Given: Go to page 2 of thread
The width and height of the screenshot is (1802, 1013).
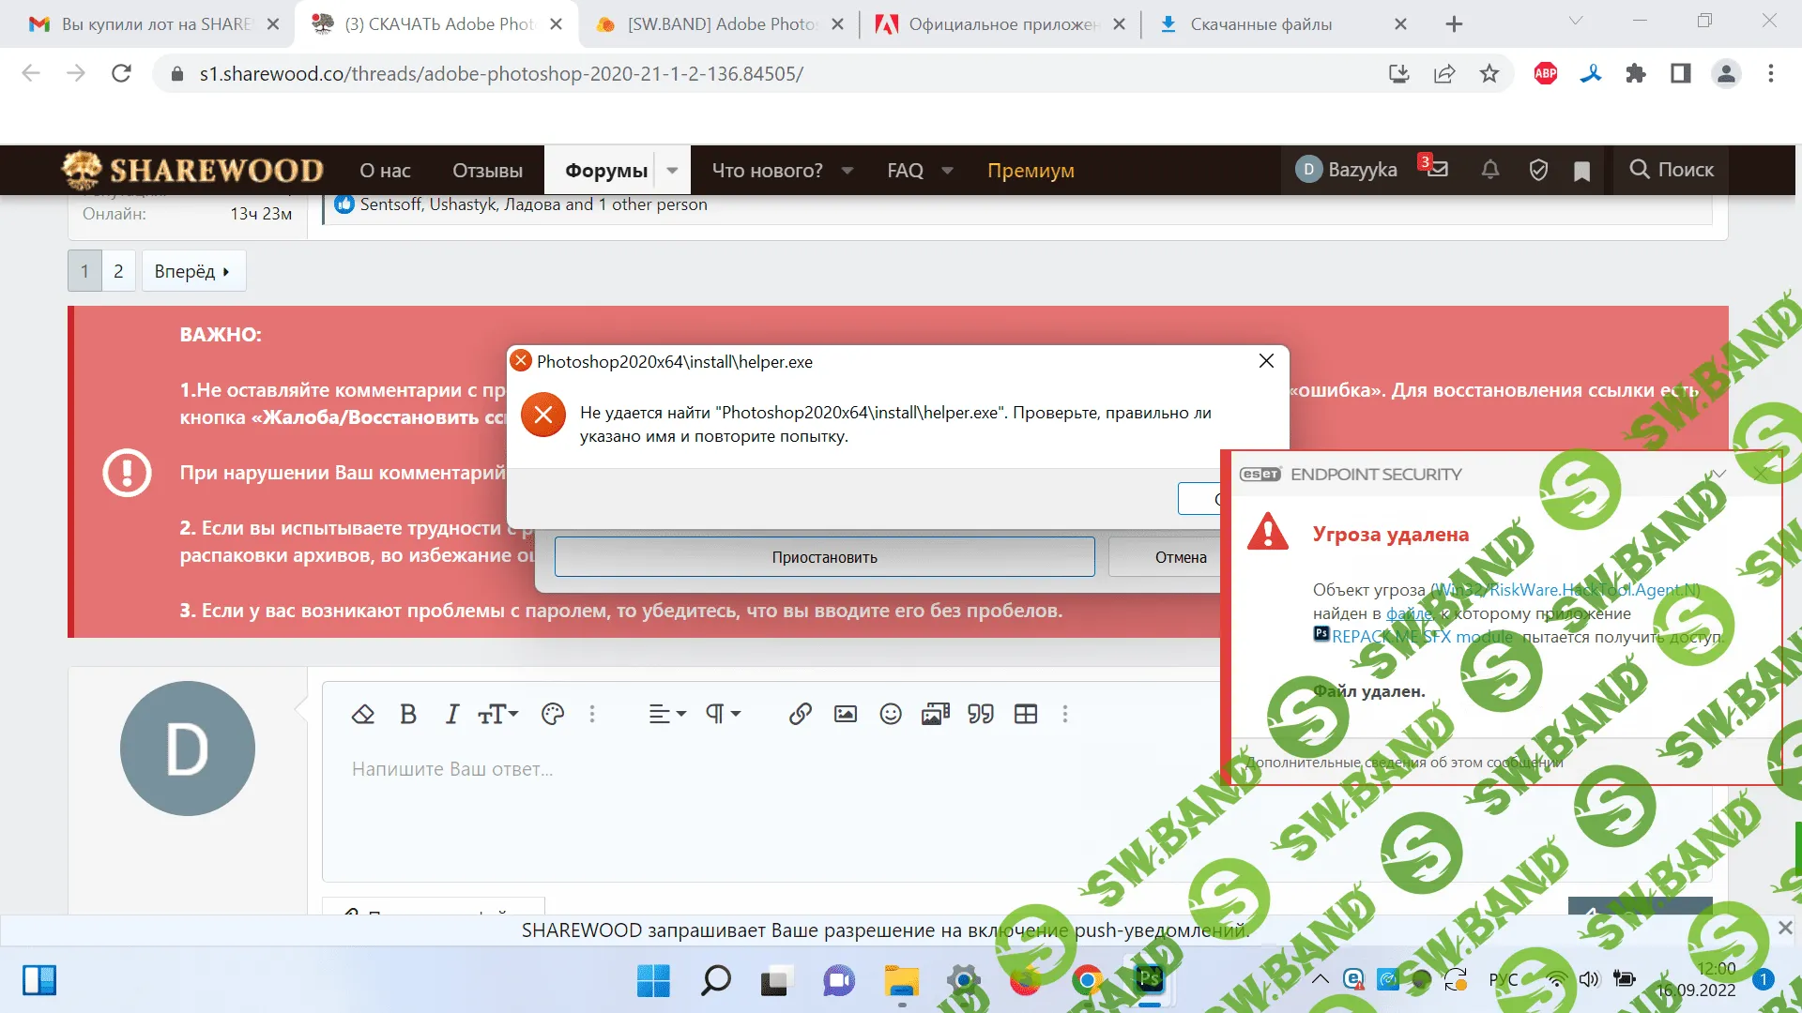Looking at the screenshot, I should pyautogui.click(x=118, y=271).
